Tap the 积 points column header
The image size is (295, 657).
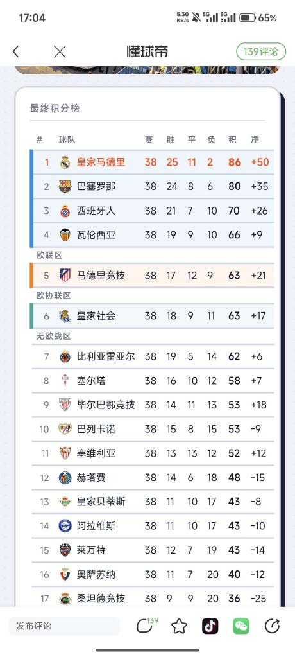tap(233, 139)
